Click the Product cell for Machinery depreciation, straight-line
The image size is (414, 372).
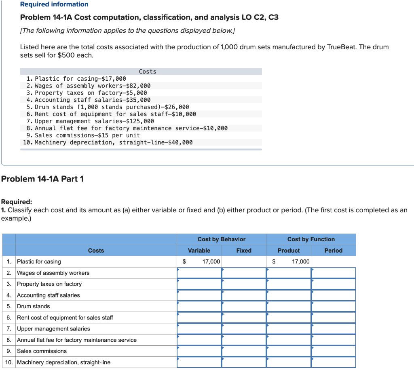click(x=289, y=362)
